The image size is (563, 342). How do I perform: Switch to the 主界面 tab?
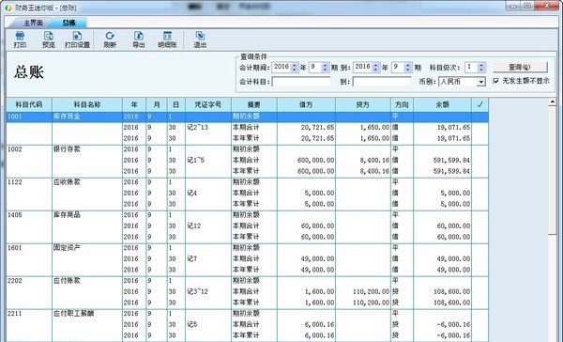[33, 23]
